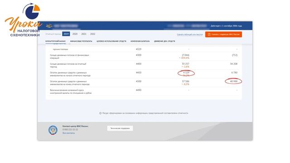Screen dimensions: 290x163
Task: Click the info icon beside resource notice
Action: coord(101,113)
